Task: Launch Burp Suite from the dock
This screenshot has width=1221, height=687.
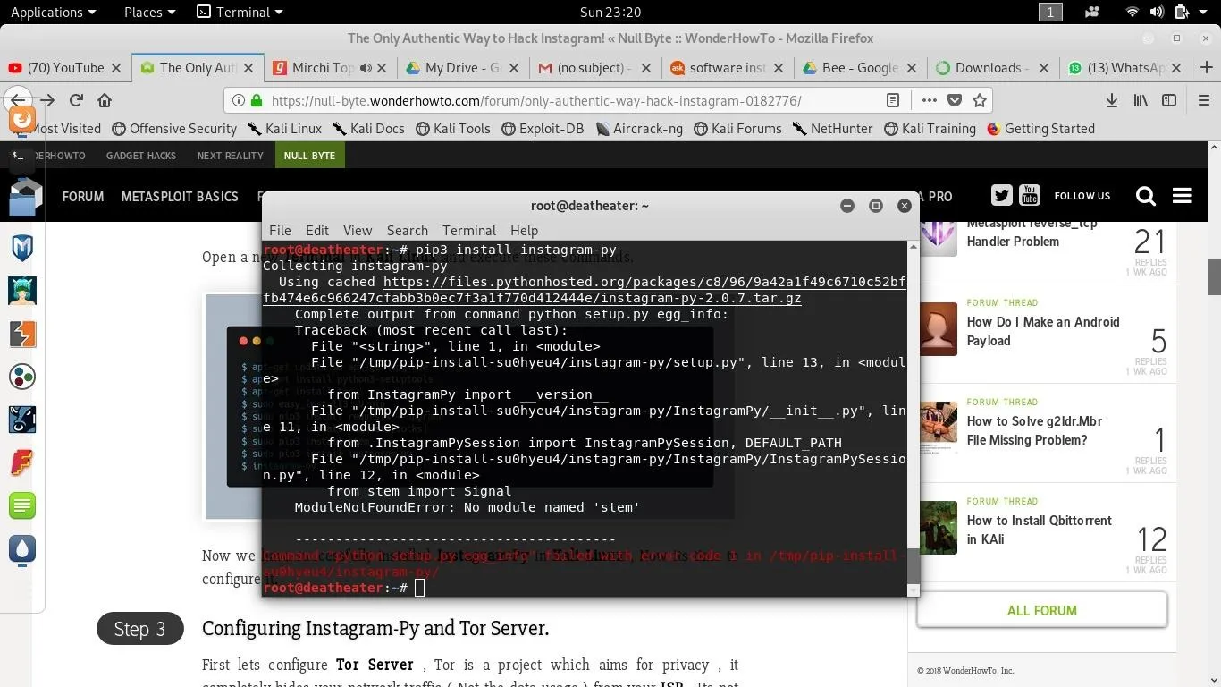Action: [22, 334]
